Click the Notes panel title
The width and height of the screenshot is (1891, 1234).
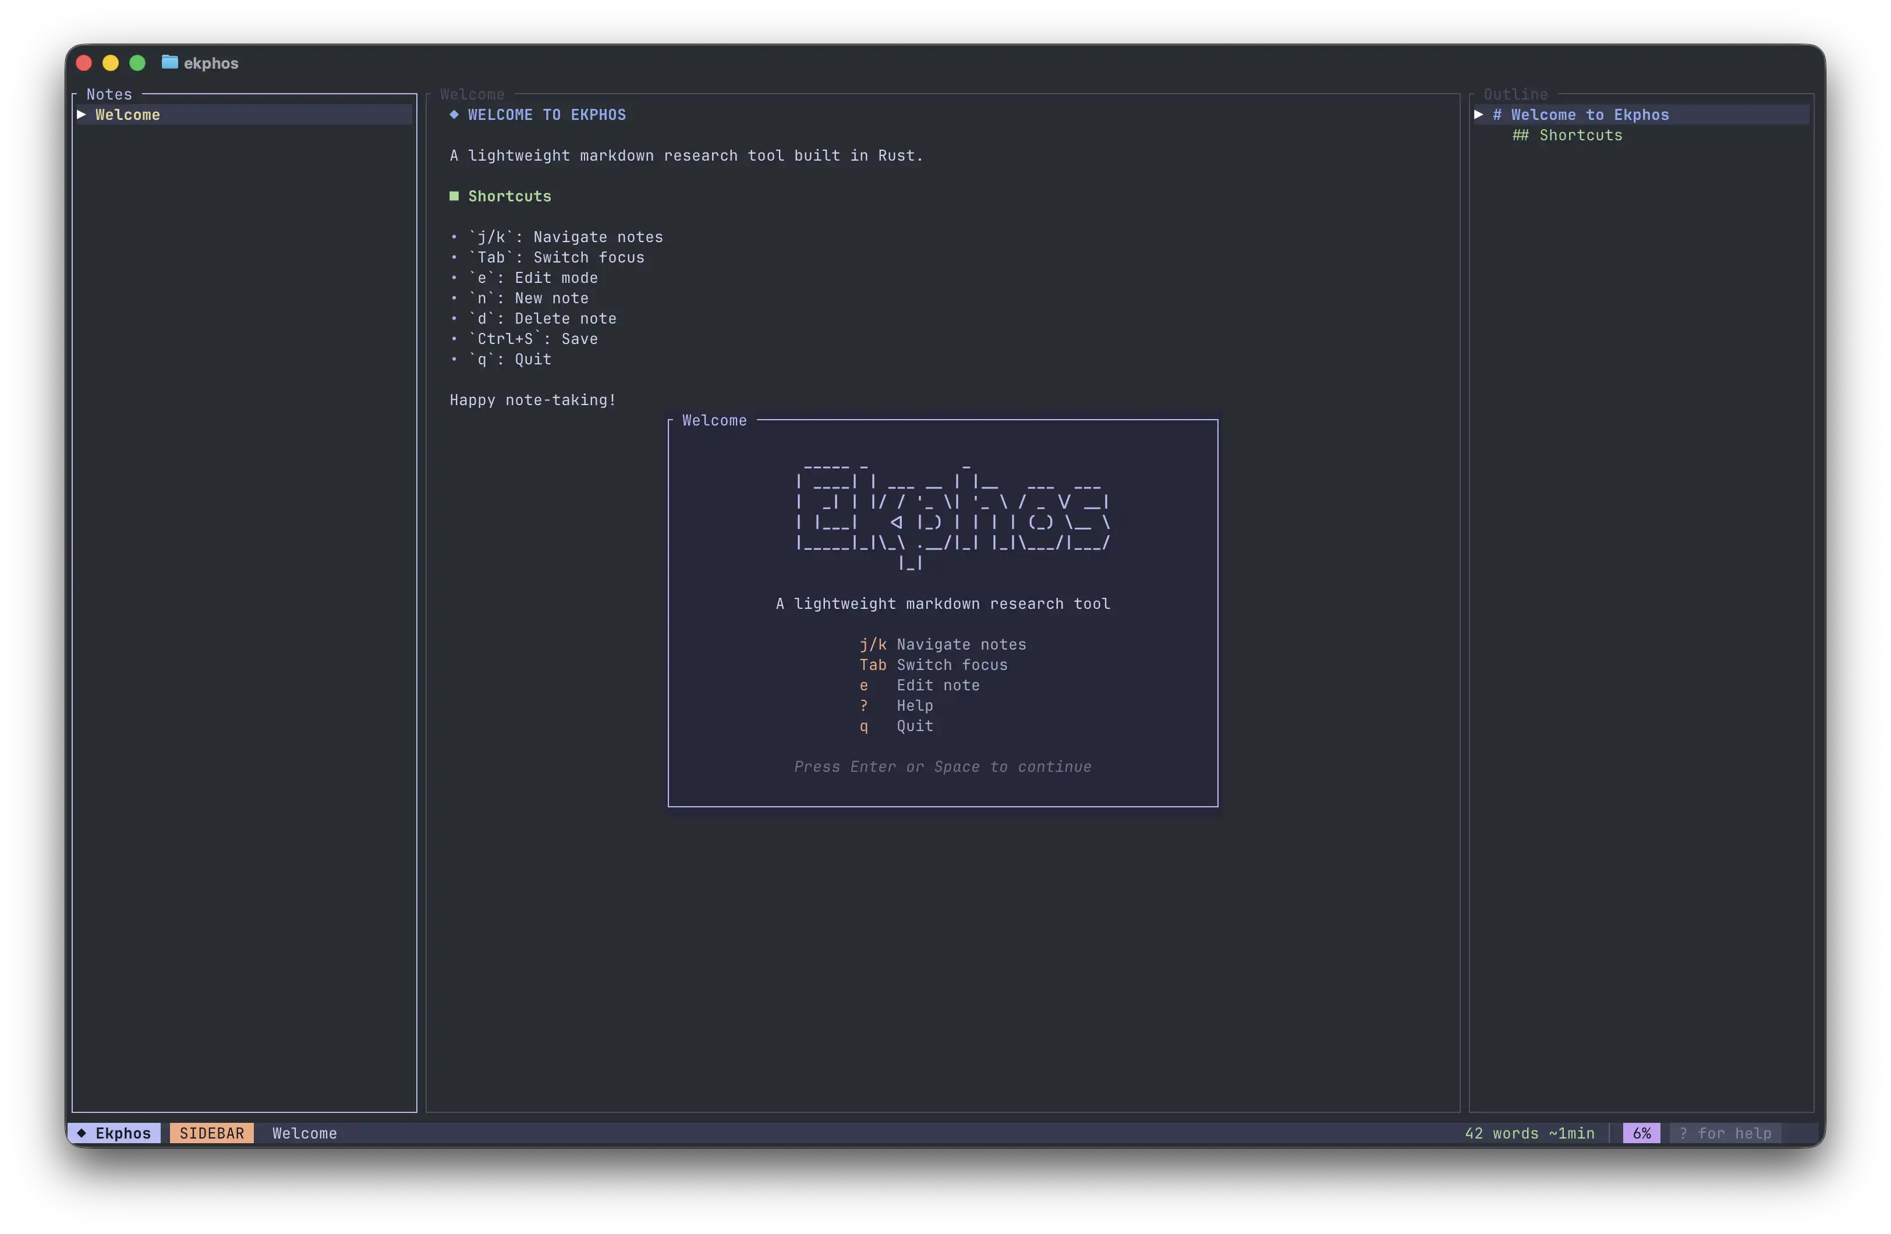[109, 94]
